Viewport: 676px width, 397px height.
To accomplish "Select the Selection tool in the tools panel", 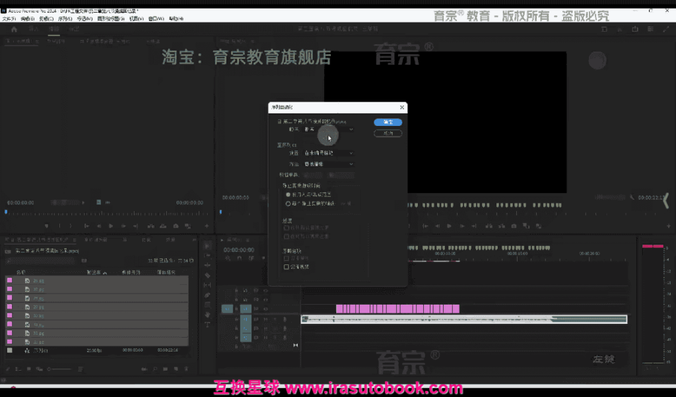I will pos(207,246).
